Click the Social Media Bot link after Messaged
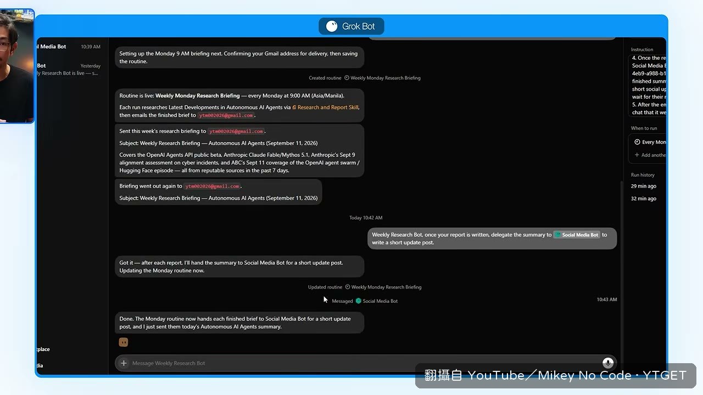The image size is (703, 395). (x=380, y=301)
